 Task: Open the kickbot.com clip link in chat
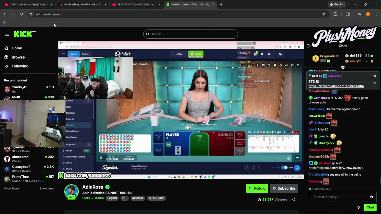(x=336, y=168)
